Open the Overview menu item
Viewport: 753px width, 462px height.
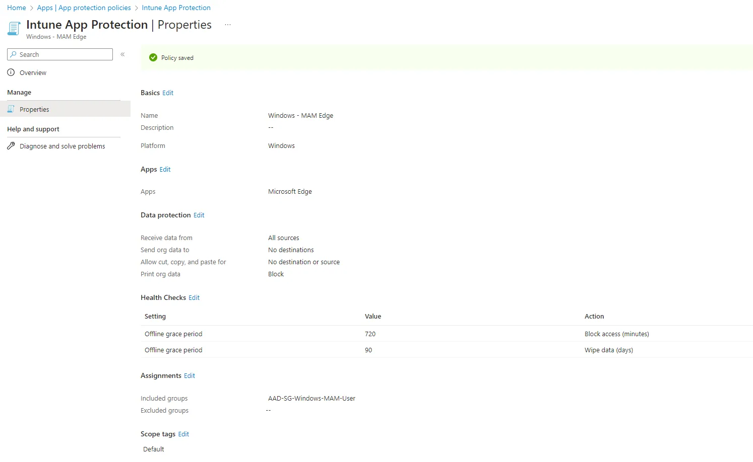pyautogui.click(x=33, y=73)
